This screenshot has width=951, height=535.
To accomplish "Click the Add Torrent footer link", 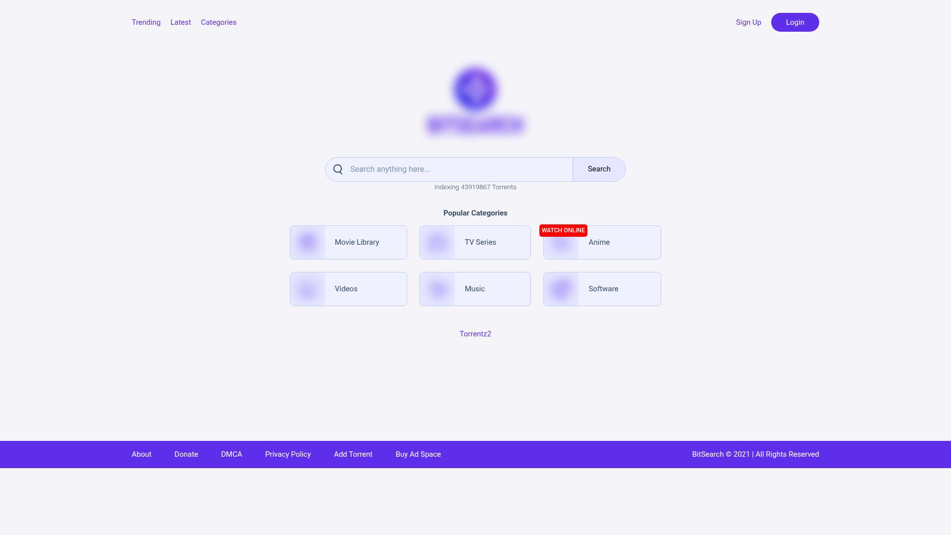I will click(353, 454).
